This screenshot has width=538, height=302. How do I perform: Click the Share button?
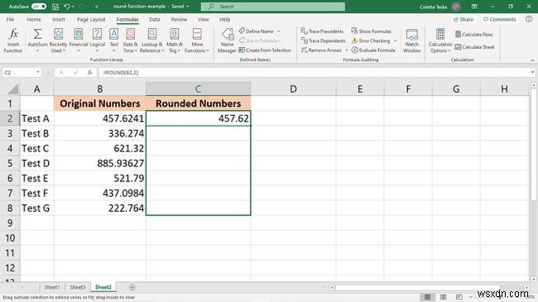[464, 20]
